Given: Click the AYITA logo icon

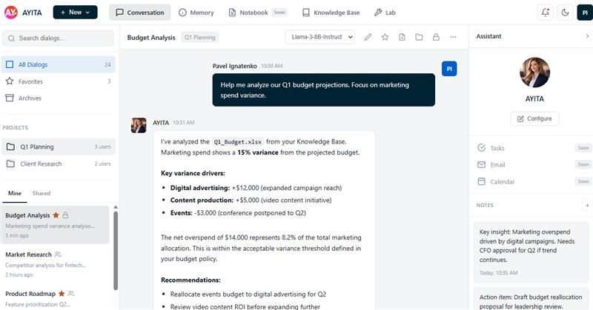Looking at the screenshot, I should (11, 13).
